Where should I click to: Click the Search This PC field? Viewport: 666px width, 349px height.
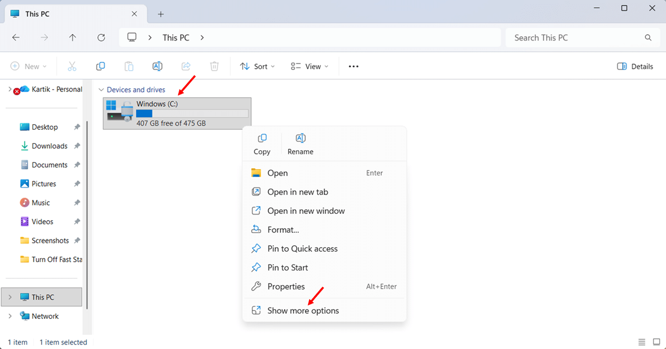click(x=575, y=37)
